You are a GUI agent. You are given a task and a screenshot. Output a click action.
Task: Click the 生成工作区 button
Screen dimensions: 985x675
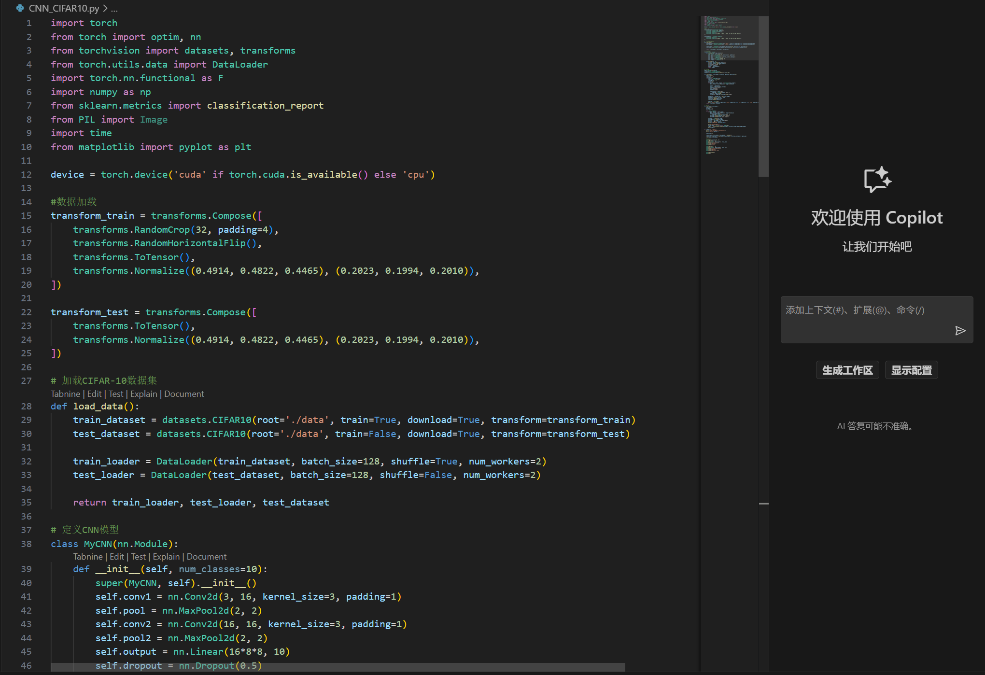click(847, 370)
